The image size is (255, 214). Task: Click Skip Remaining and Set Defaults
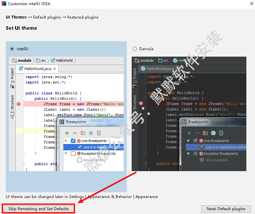coord(38,209)
